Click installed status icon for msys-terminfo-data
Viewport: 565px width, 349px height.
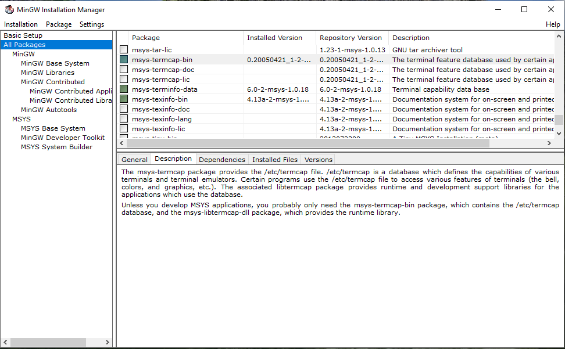click(124, 89)
